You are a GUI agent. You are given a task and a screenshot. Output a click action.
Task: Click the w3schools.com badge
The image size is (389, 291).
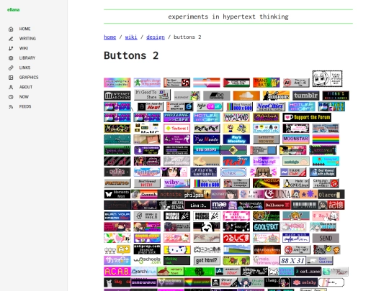(147, 260)
